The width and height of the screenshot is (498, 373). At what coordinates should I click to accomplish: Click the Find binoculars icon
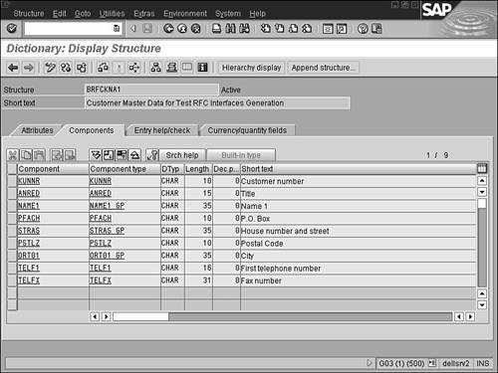tap(230, 29)
